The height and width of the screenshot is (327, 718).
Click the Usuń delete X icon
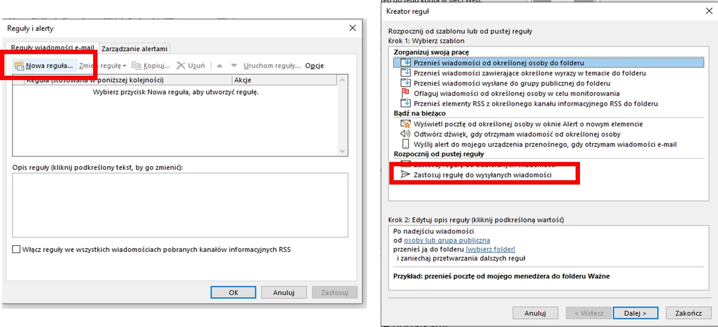click(x=181, y=66)
